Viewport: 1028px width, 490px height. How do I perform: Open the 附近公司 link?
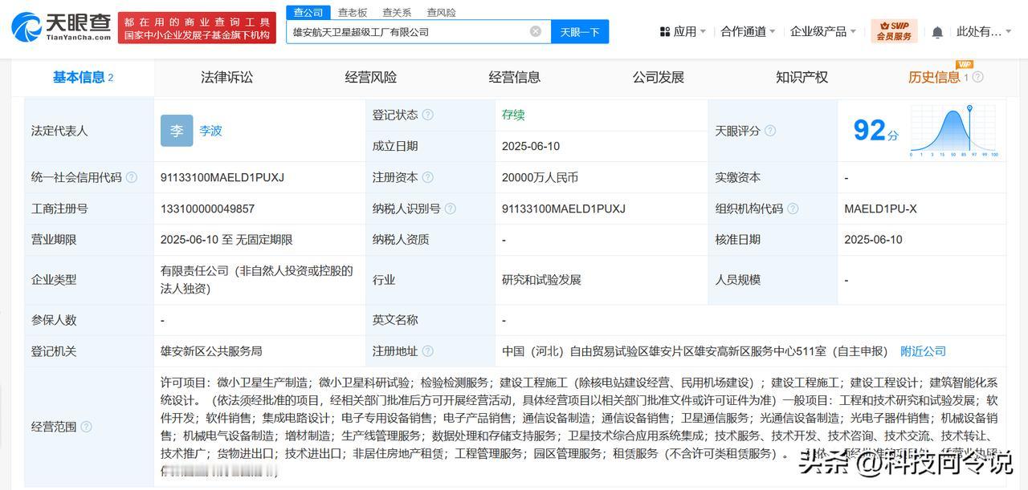[923, 351]
